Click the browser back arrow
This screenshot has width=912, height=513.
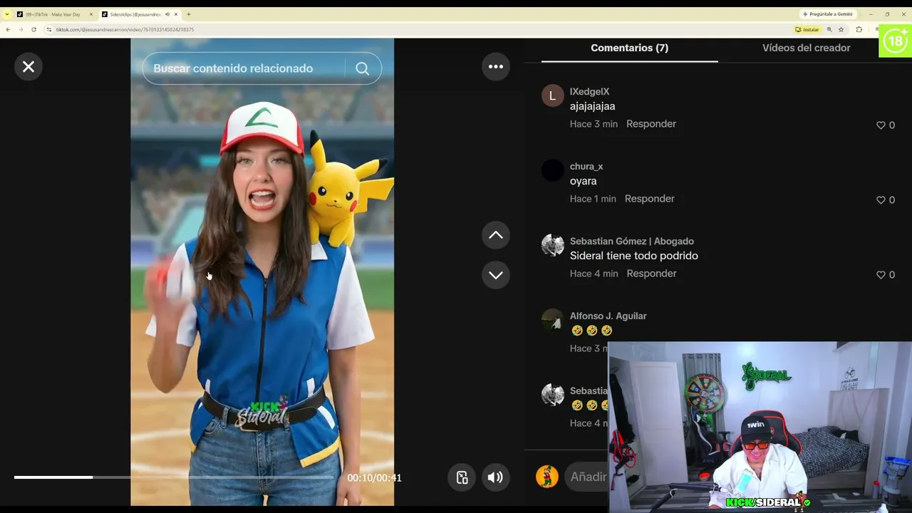[x=8, y=29]
